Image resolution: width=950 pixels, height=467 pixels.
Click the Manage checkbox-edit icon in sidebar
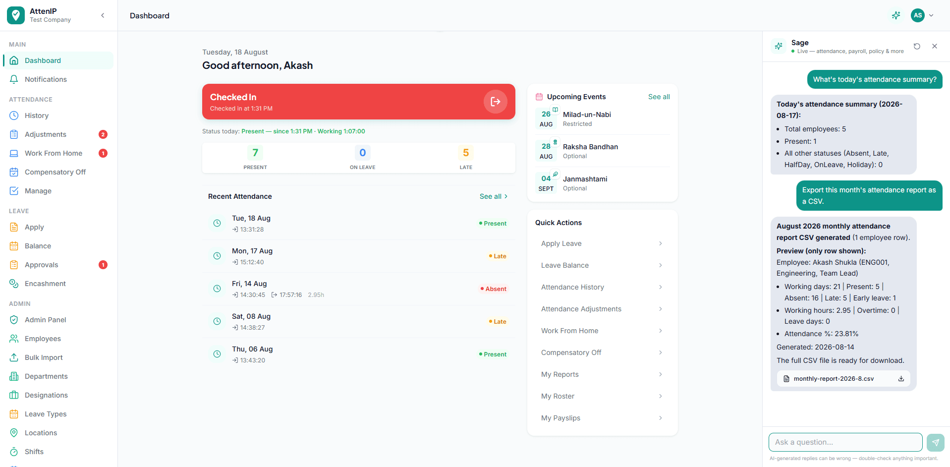point(14,191)
